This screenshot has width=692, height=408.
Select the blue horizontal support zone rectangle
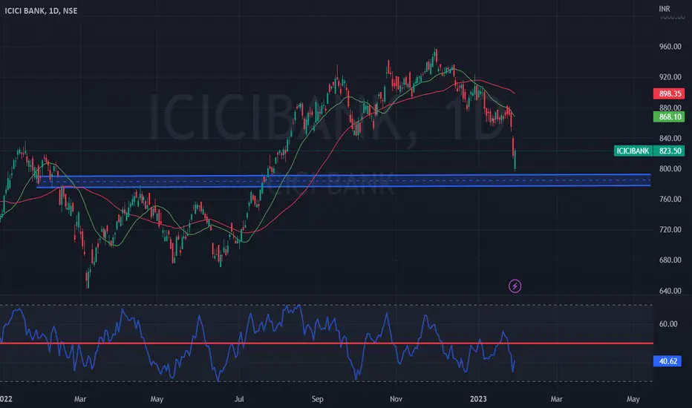coord(345,181)
